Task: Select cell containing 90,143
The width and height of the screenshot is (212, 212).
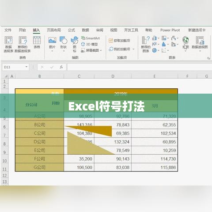Action: pyautogui.click(x=113, y=159)
